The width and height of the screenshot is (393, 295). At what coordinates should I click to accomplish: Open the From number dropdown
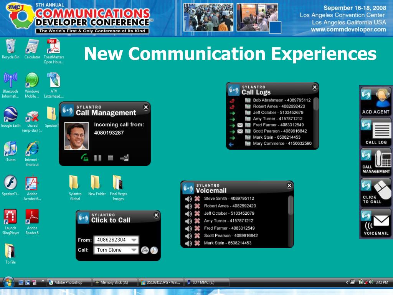click(134, 240)
